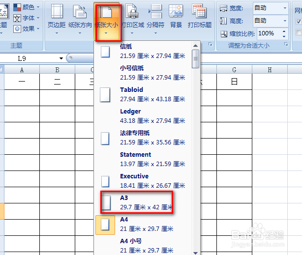
Task: Select column H header
Action: (x=270, y=69)
